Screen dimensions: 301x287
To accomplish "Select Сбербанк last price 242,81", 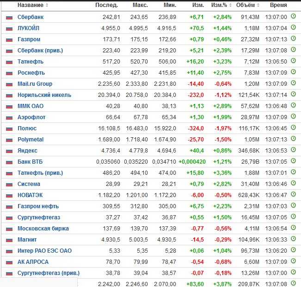I will [111, 17].
